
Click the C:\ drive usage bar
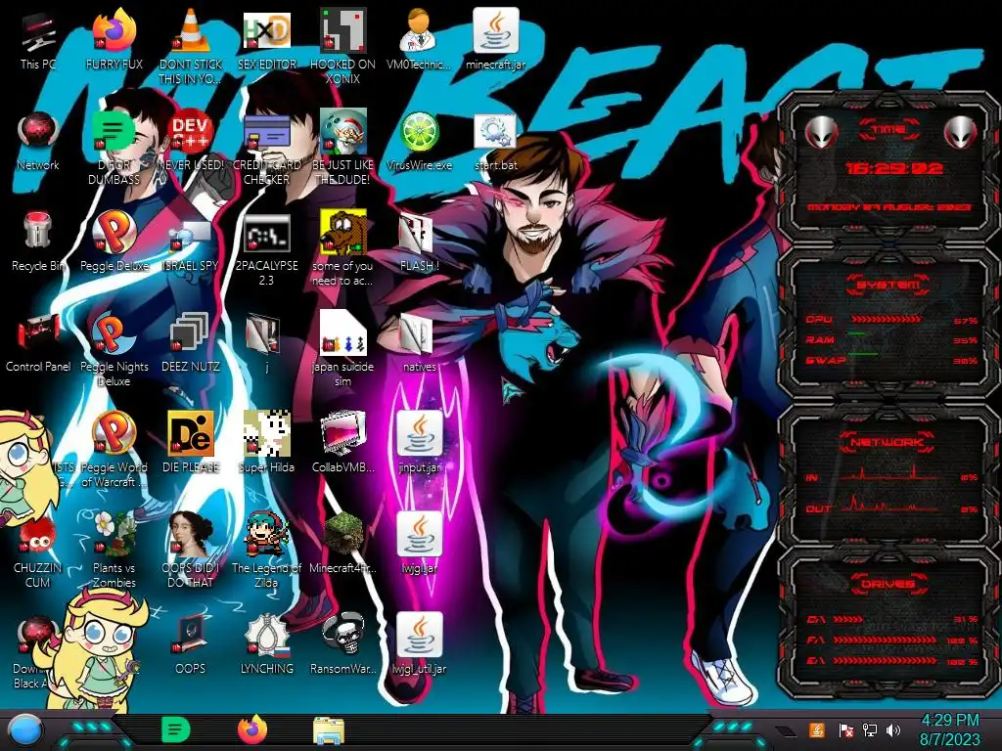pos(848,619)
